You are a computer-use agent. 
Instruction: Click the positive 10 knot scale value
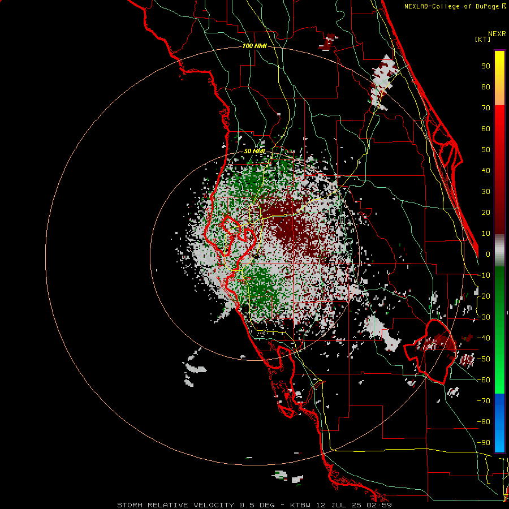(x=486, y=234)
